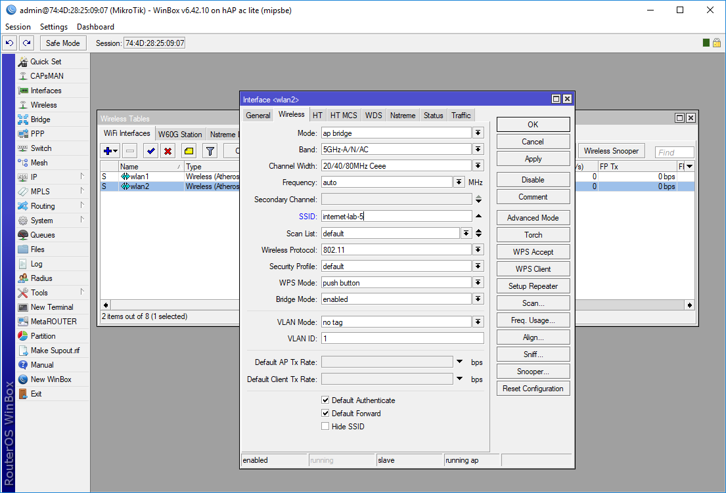Click the funnel filter icon
This screenshot has height=493, width=726.
tap(210, 151)
